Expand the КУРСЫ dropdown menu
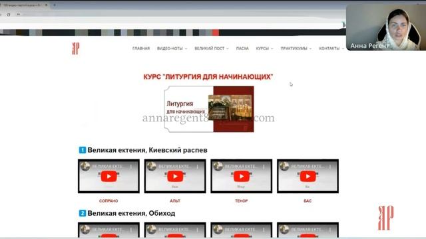The width and height of the screenshot is (426, 239). tap(264, 48)
